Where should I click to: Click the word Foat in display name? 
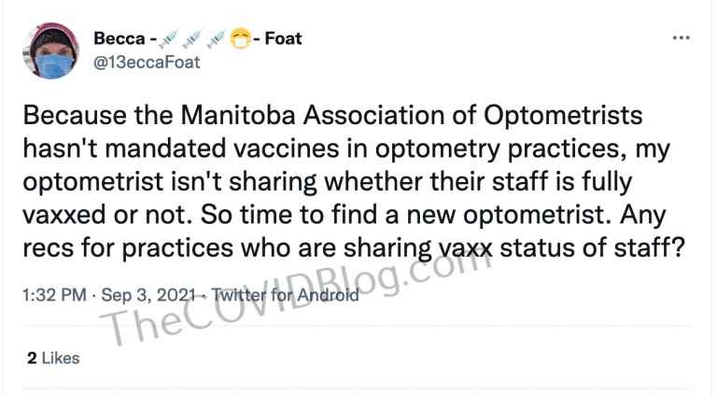click(283, 39)
